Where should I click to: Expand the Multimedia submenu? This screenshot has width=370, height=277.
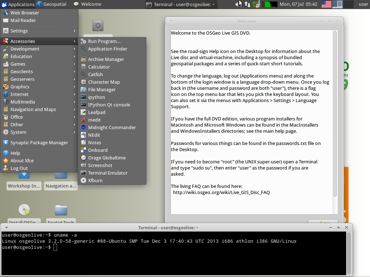coord(39,102)
